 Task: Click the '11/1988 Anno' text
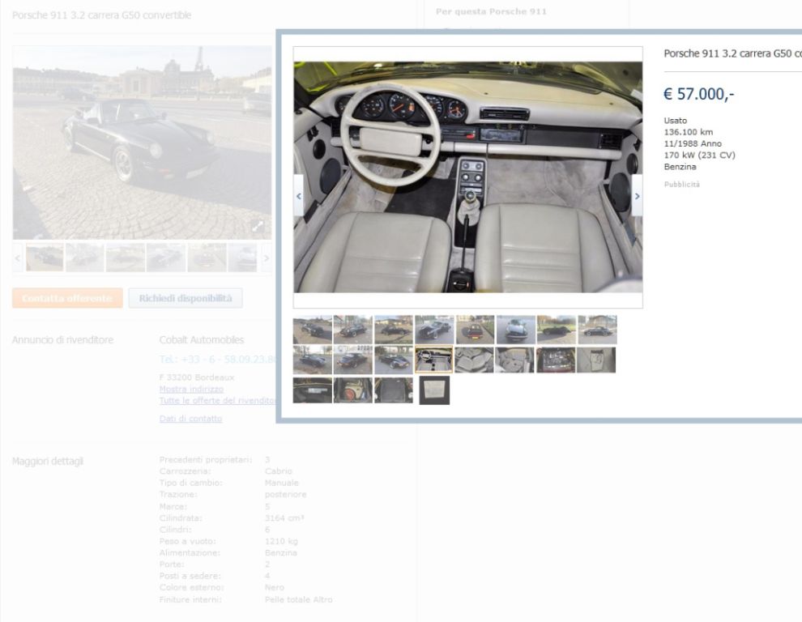[693, 143]
